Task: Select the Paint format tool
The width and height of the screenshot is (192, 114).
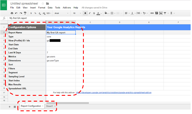Action: [25, 13]
